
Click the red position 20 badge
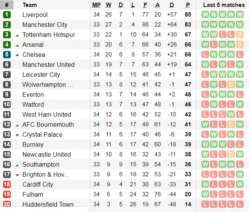(7, 204)
